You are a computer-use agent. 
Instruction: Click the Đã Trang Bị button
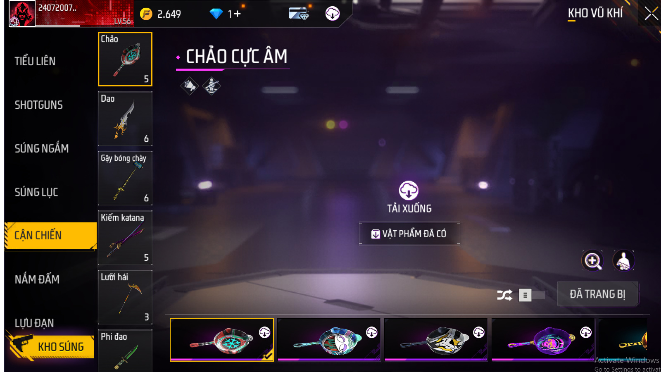(597, 294)
